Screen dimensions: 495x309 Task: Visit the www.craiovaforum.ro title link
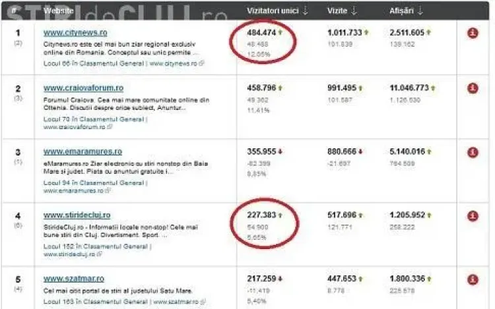83,88
